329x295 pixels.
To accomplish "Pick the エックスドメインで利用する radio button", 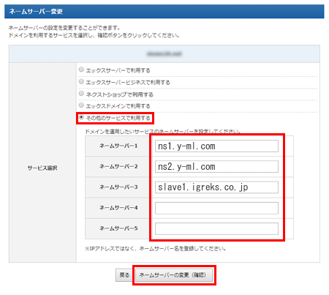I will coord(81,105).
